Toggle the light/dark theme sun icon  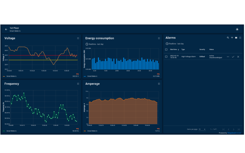[237, 30]
